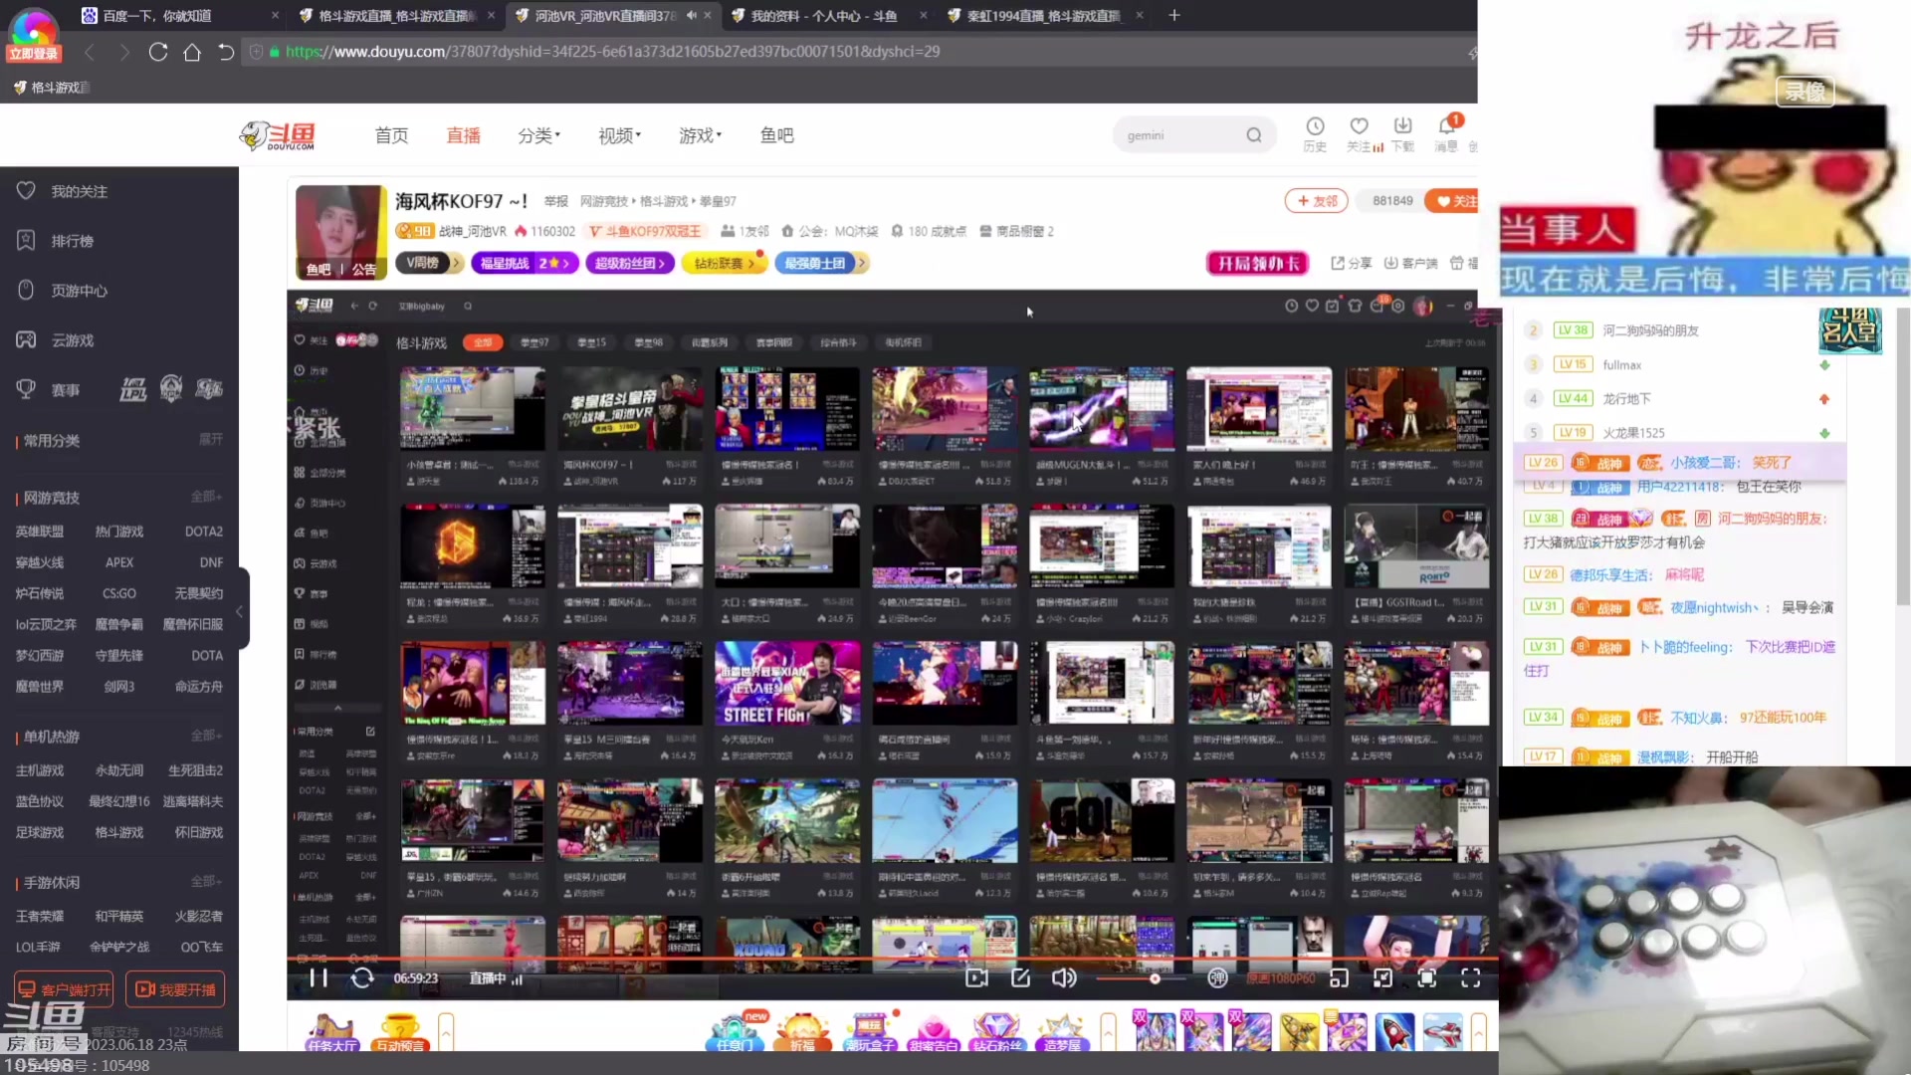1911x1075 pixels.
Task: Enter web page fullscreen mode
Action: click(x=1426, y=977)
